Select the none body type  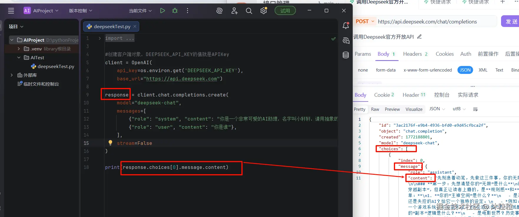coord(363,70)
